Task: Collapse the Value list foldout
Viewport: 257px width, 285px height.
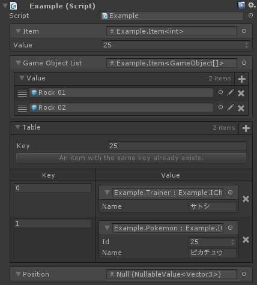Action: pyautogui.click(x=22, y=78)
